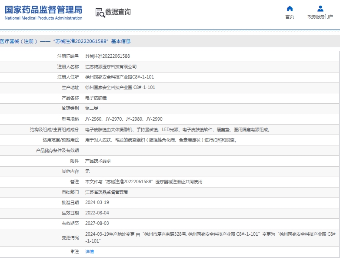Select 产品技术要求 attachment value
This screenshot has width=340, height=260.
pos(98,161)
